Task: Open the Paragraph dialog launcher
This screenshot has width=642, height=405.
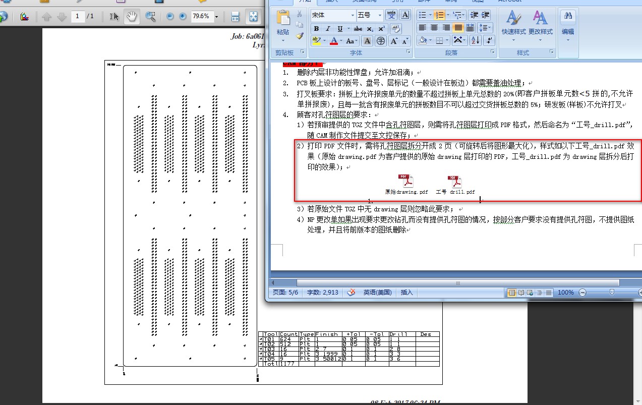Action: [492, 52]
